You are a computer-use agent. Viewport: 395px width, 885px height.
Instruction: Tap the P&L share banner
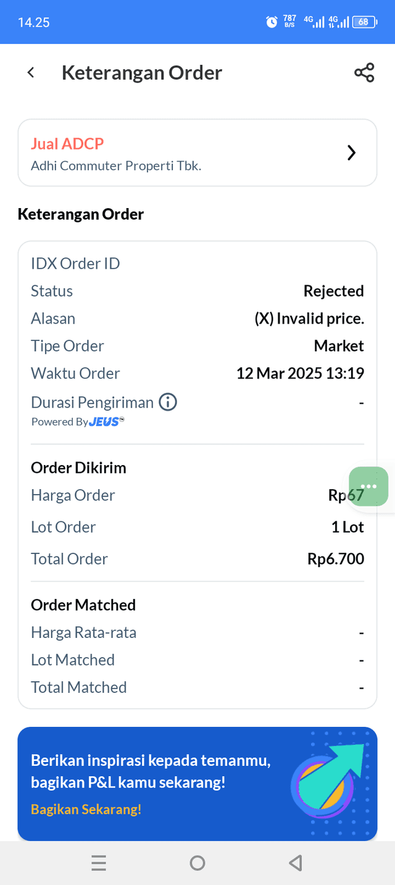[197, 784]
